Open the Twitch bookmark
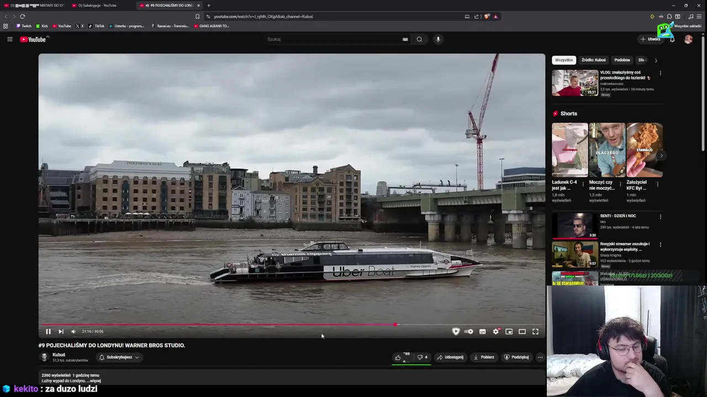 click(23, 26)
